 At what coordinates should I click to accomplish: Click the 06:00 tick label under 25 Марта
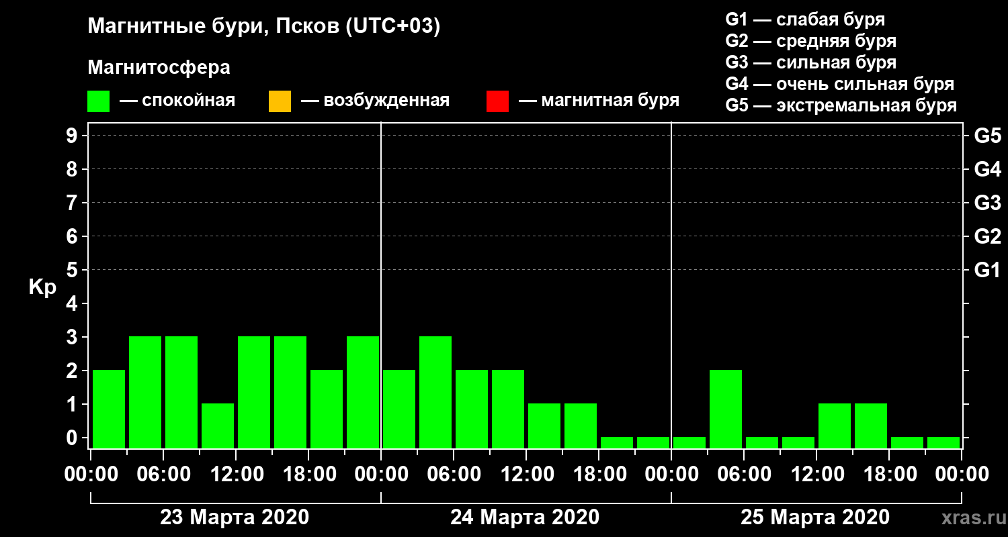click(744, 475)
